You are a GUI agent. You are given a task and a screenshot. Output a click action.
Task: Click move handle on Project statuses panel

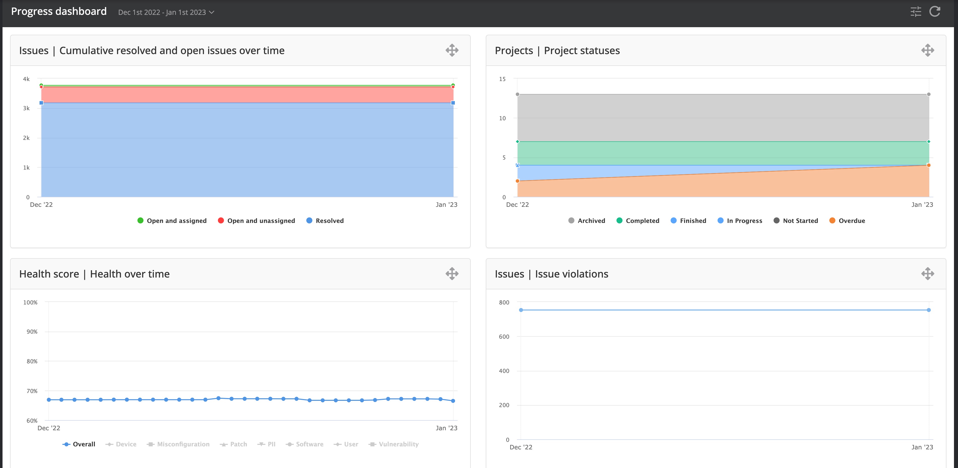(928, 50)
